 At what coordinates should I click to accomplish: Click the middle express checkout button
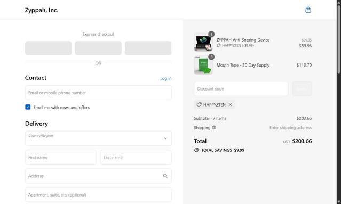pyautogui.click(x=98, y=48)
